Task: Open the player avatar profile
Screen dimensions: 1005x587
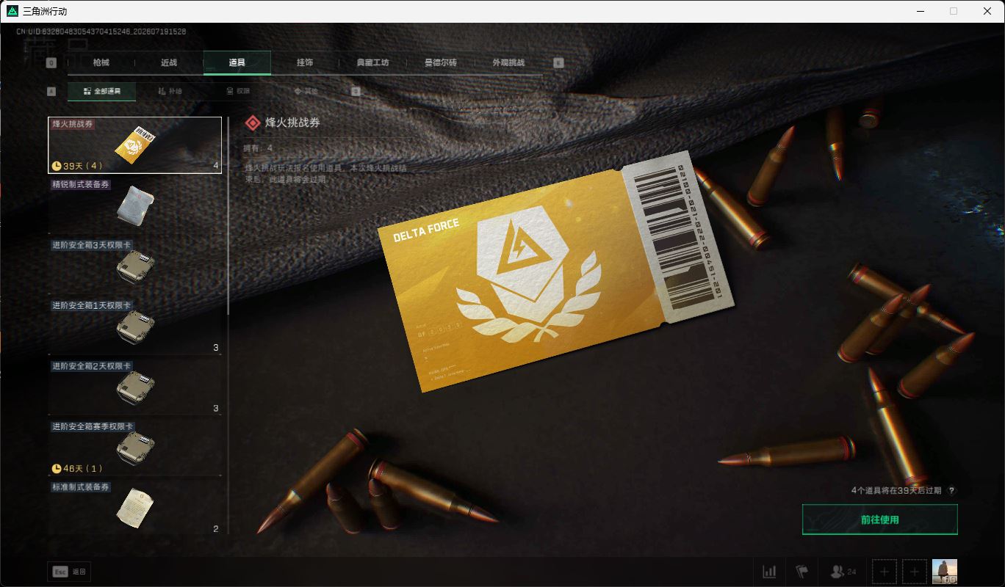Action: (945, 572)
